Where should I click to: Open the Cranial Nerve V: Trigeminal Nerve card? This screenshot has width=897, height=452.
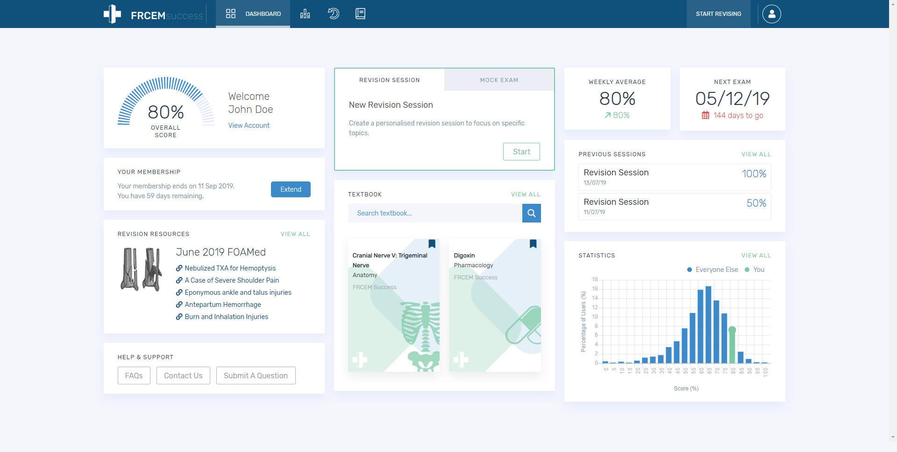[394, 305]
